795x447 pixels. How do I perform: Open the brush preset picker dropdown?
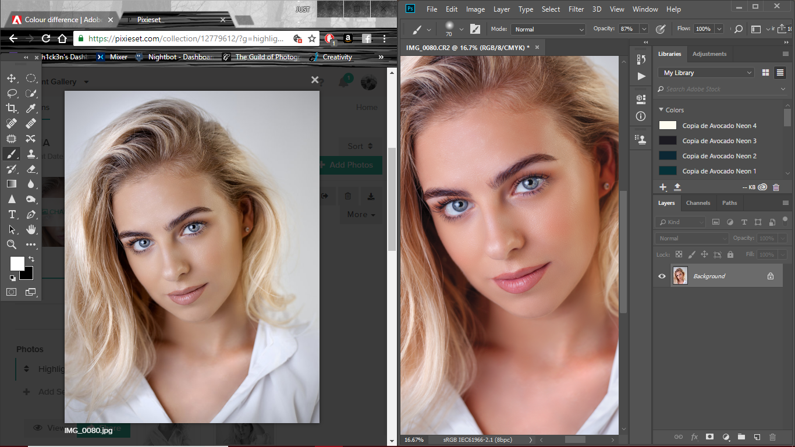(461, 29)
